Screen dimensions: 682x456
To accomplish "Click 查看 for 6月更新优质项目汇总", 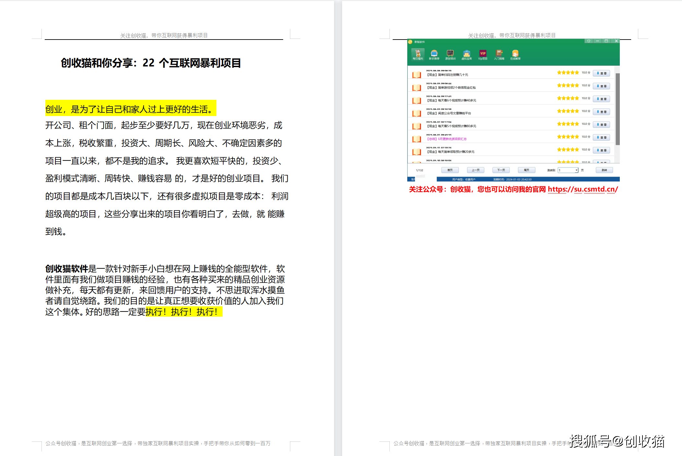I will (x=601, y=137).
